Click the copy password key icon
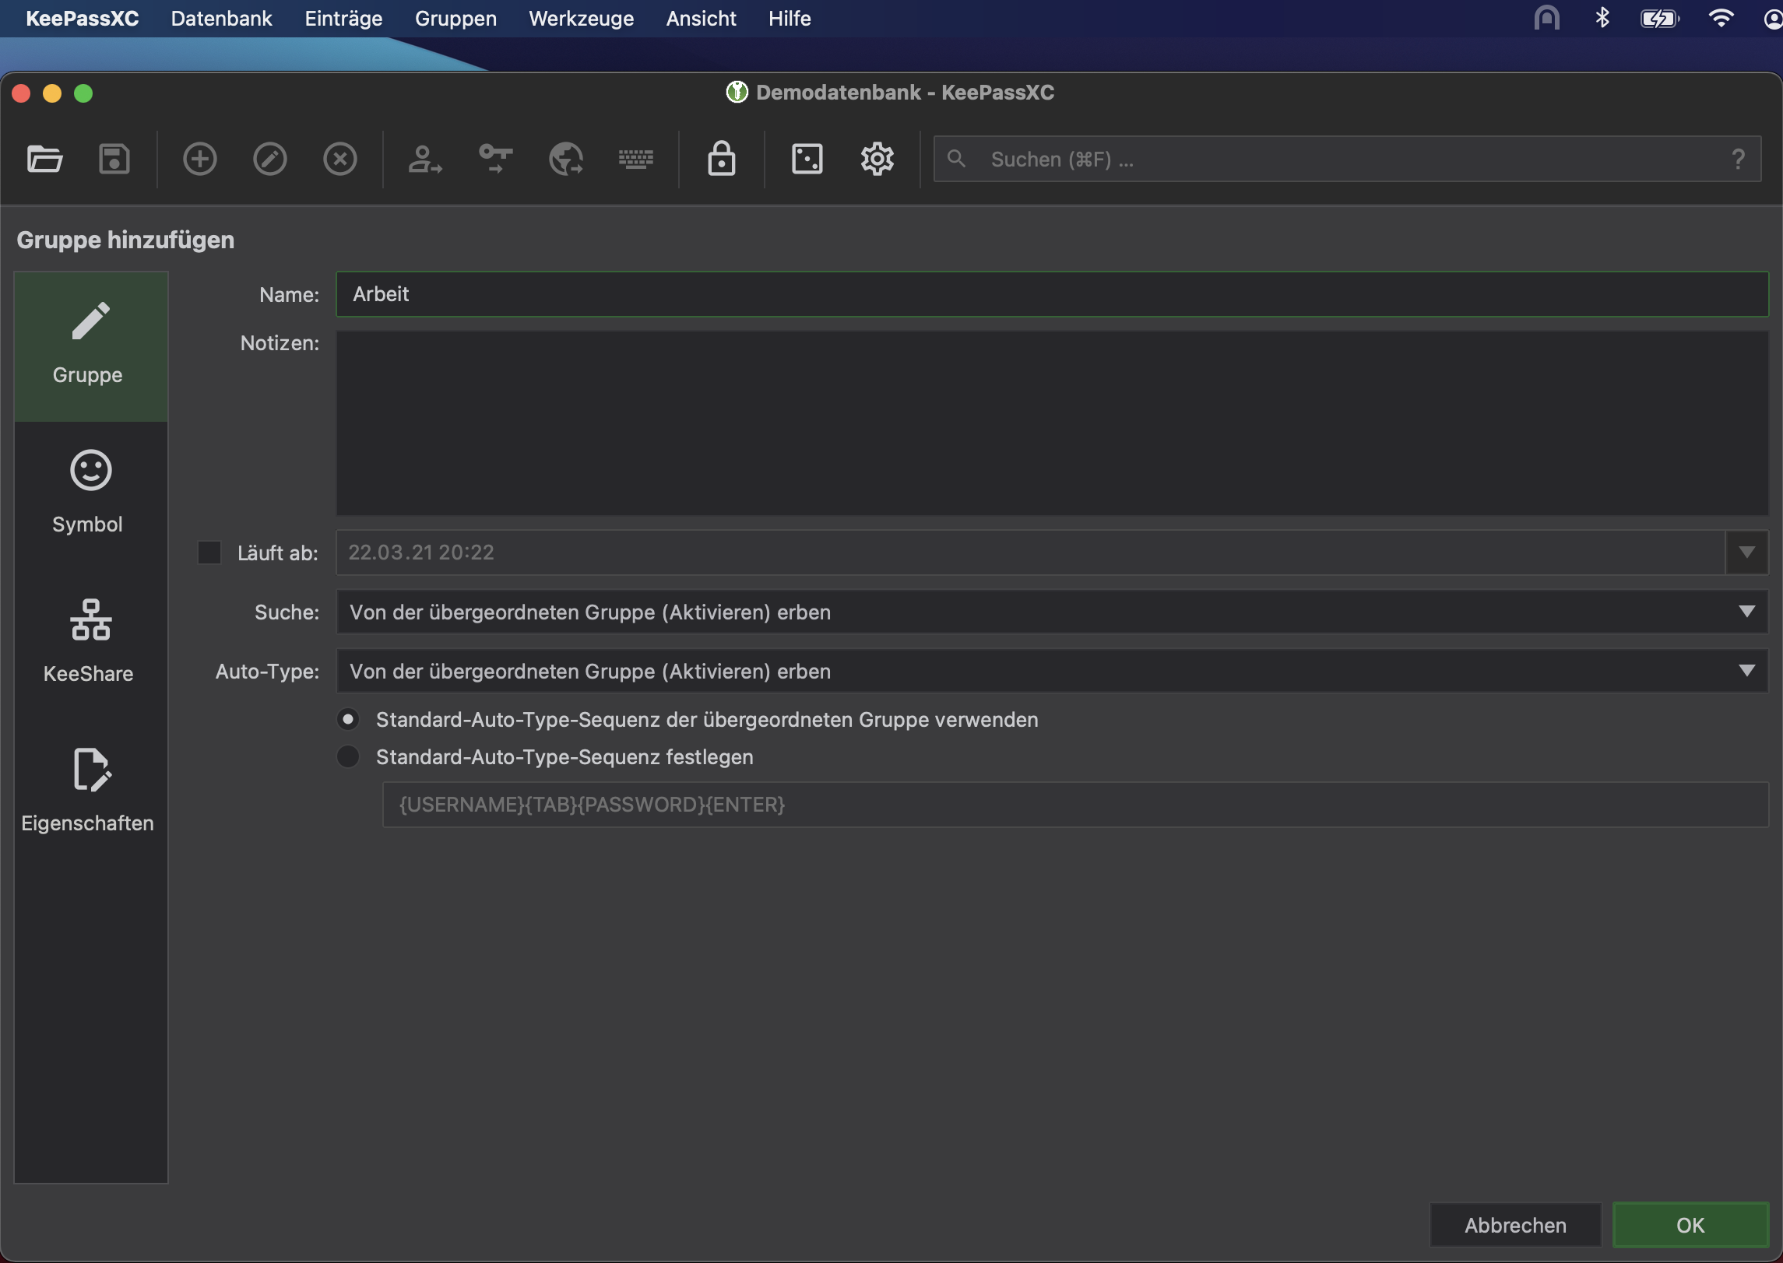The height and width of the screenshot is (1263, 1783). tap(495, 159)
